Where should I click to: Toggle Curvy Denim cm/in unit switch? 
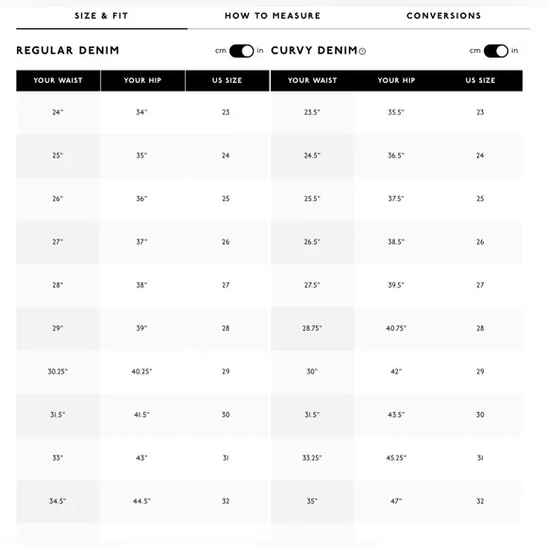pyautogui.click(x=496, y=51)
